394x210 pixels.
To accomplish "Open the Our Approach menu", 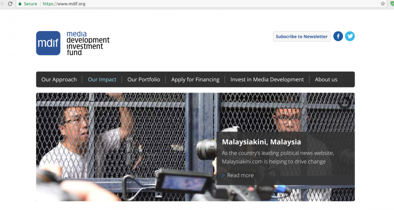I will point(59,79).
